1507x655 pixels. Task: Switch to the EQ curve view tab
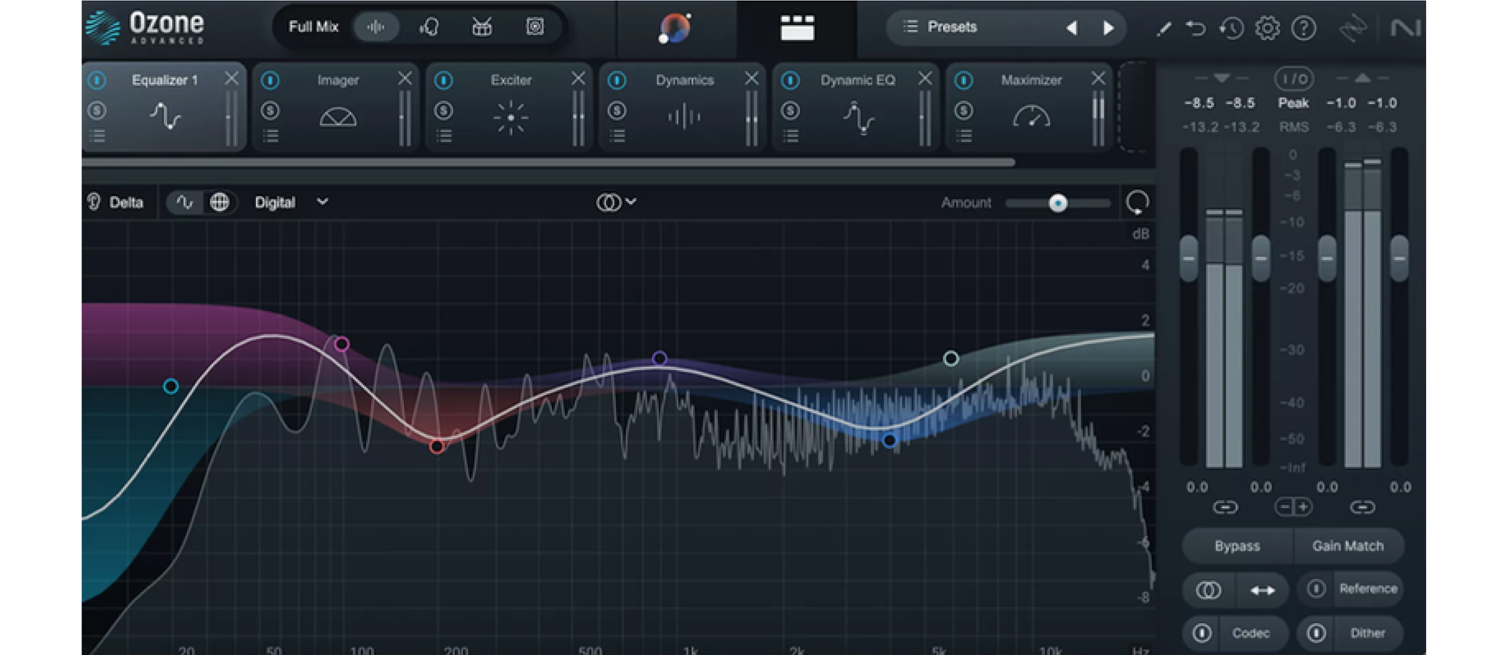click(x=184, y=202)
